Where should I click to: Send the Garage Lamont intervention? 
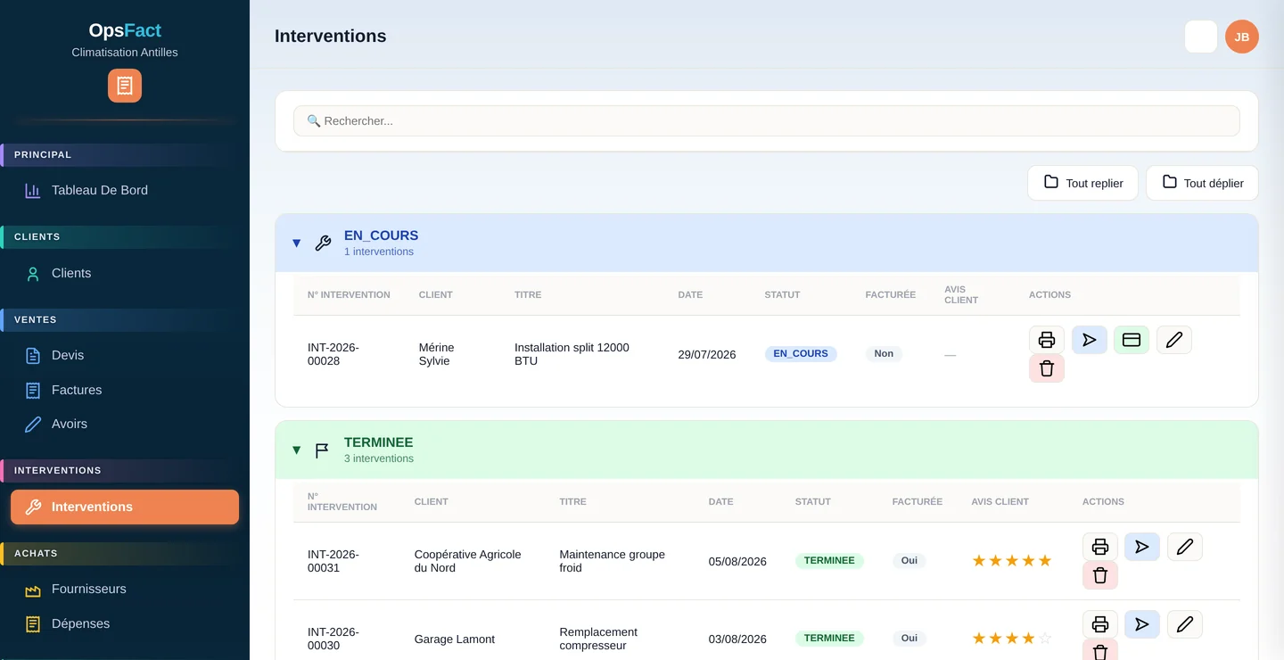pyautogui.click(x=1142, y=624)
